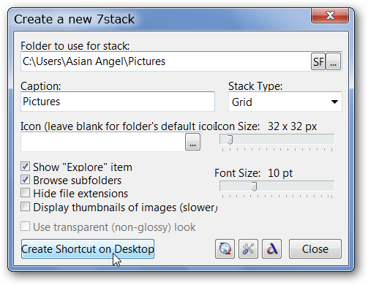Open the Stack Type dropdown
This screenshot has width=368, height=285.
pos(285,102)
